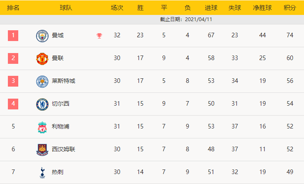Open the 曼联 team link
Image resolution: width=304 pixels, height=184 pixels.
(58, 58)
